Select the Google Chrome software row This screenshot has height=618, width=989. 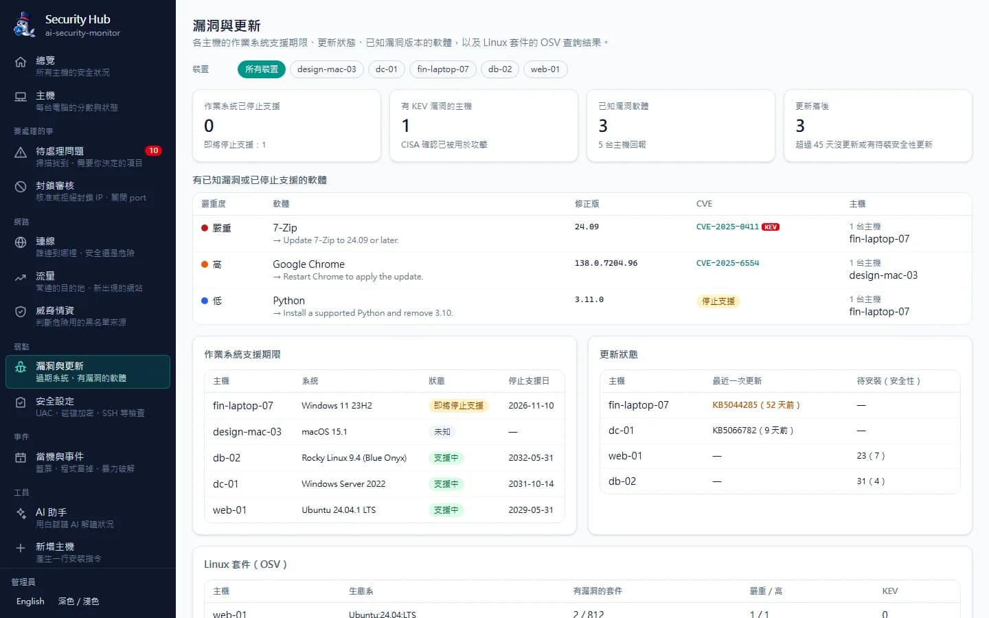click(582, 270)
